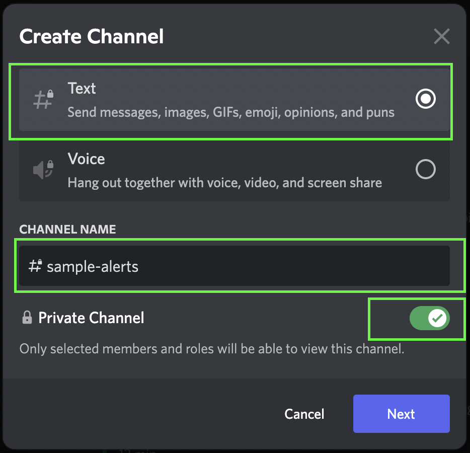Cancel the channel creation
Image resolution: width=470 pixels, height=453 pixels.
[x=304, y=414]
